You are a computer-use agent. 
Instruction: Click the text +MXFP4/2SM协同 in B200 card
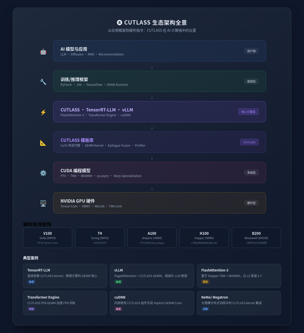(x=256, y=243)
